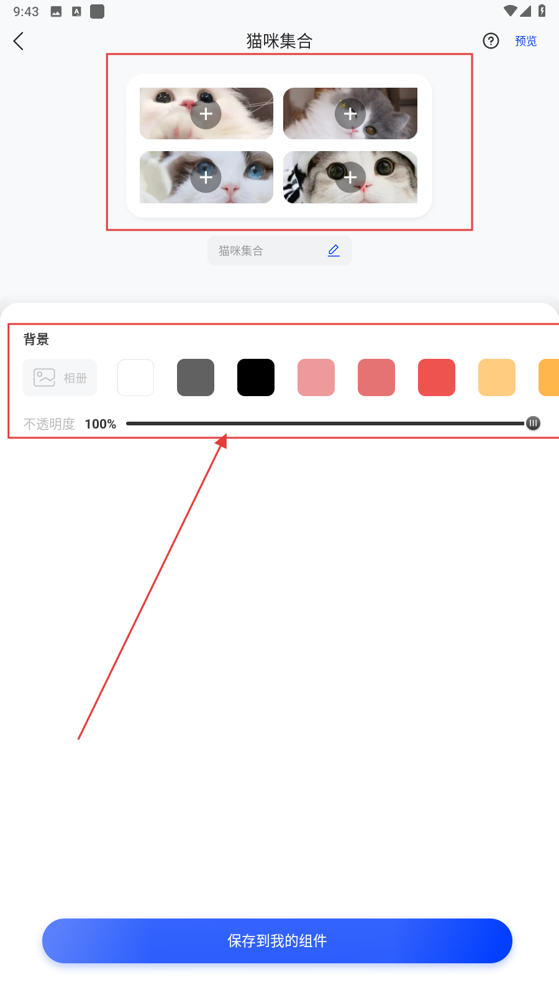559x995 pixels.
Task: Select the bright red background swatch
Action: pos(437,377)
